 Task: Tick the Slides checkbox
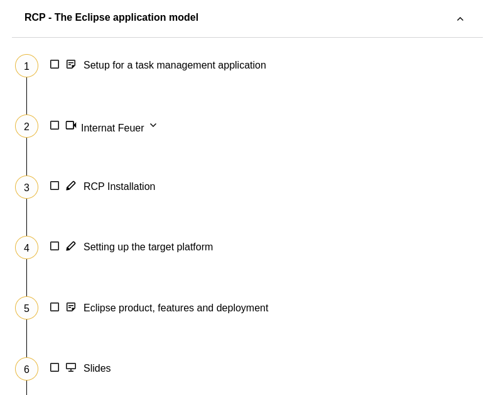pos(55,367)
